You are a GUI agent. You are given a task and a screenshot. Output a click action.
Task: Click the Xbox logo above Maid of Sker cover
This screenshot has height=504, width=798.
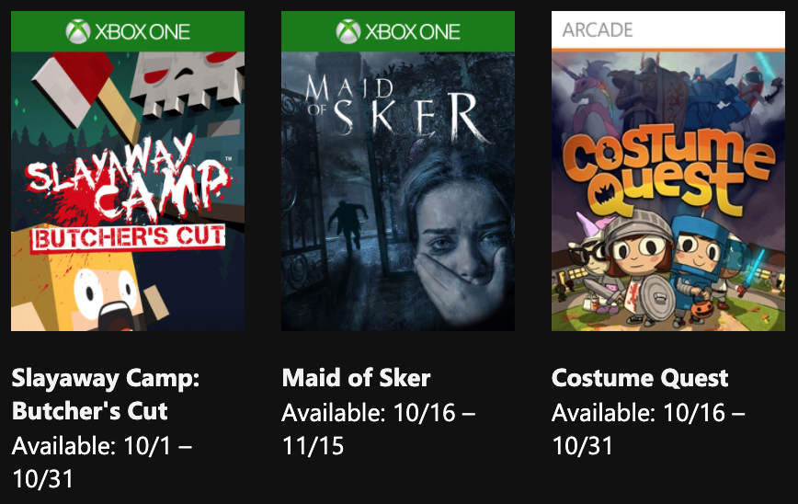click(x=348, y=31)
